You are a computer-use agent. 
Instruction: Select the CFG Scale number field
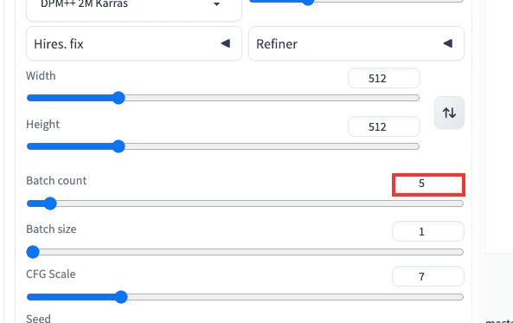point(428,276)
